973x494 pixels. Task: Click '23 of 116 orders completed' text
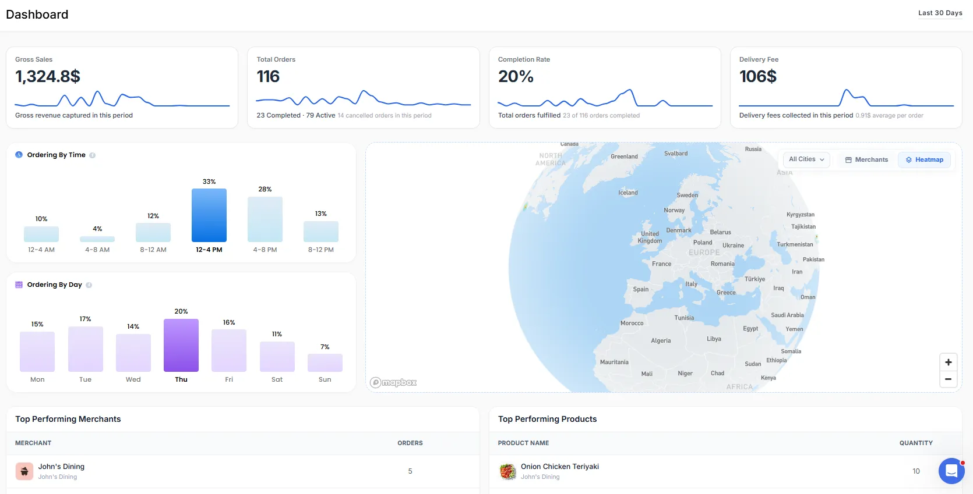pyautogui.click(x=601, y=115)
